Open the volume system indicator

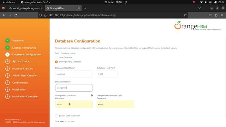[x=206, y=2]
